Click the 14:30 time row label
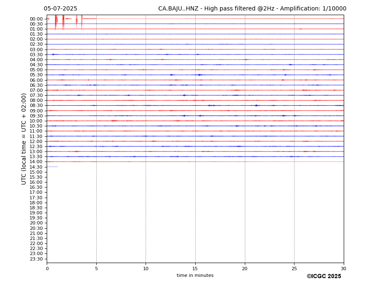This screenshot has height=292, width=390. 36,167
